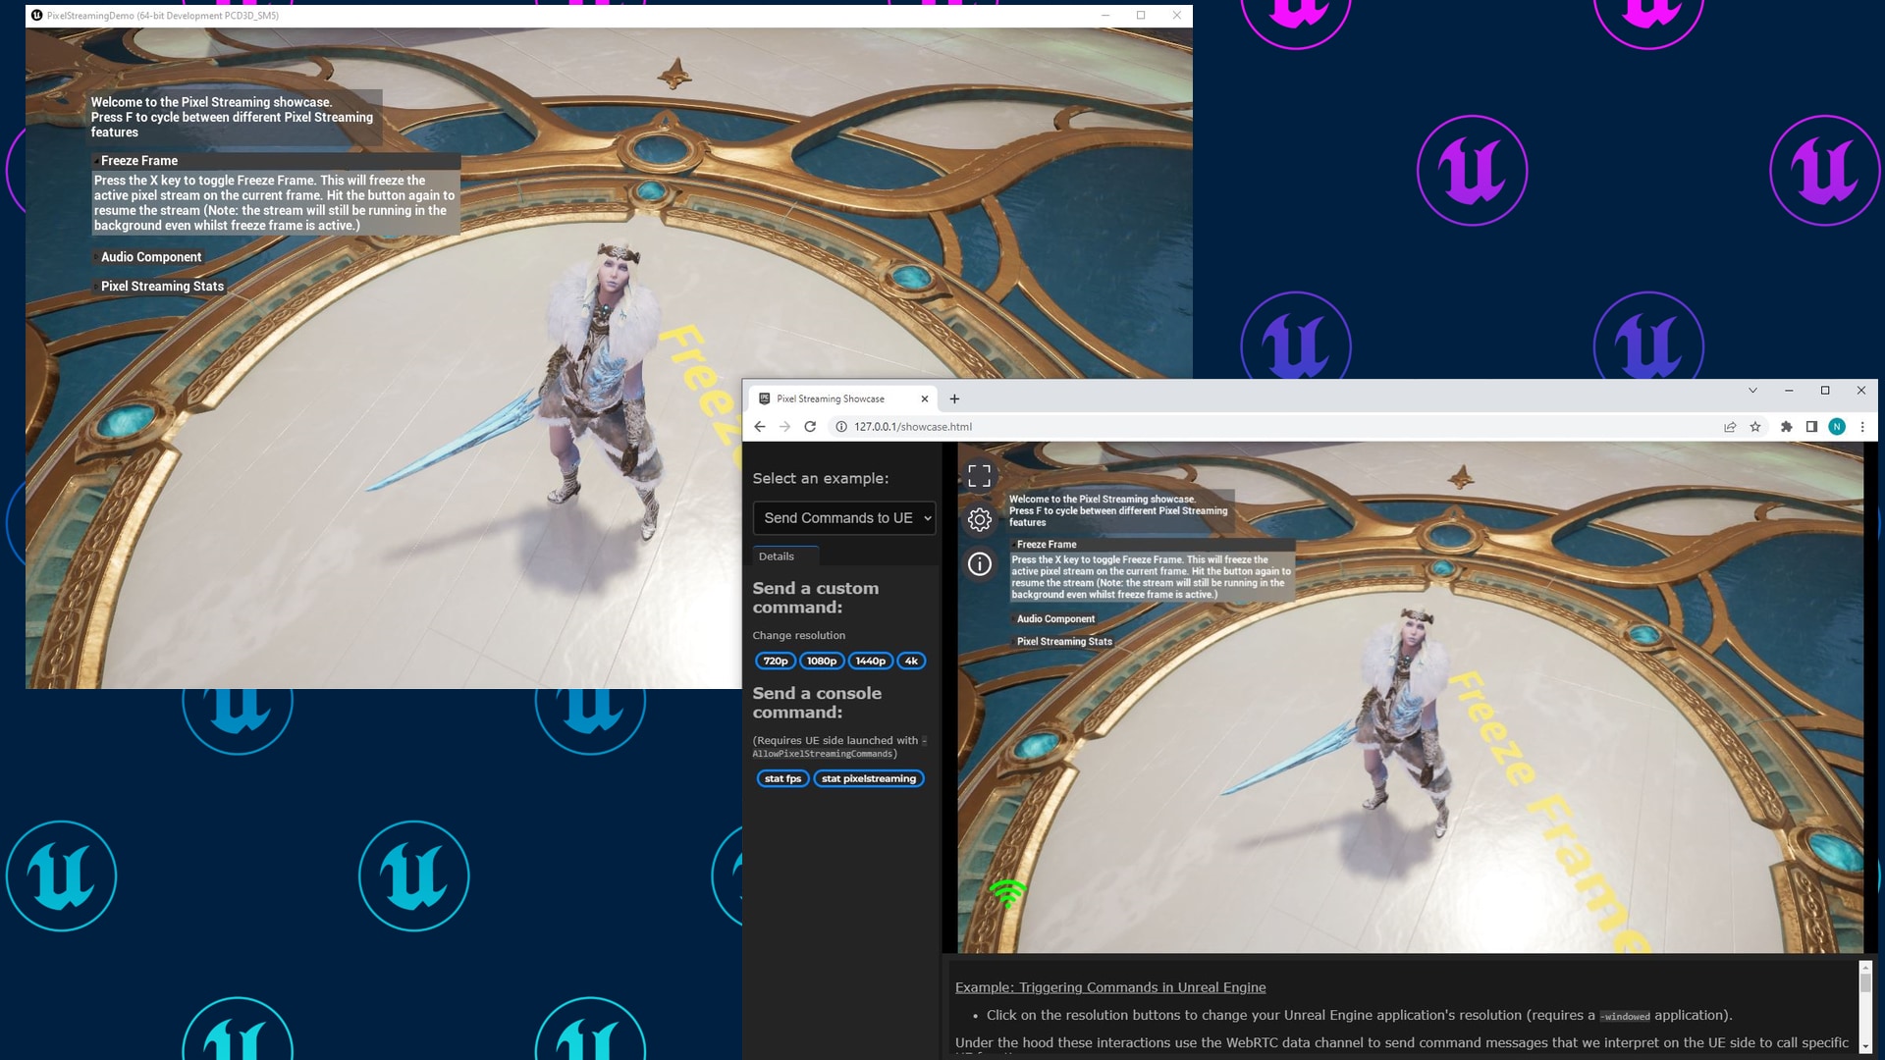
Task: Open the browser tab search chevron
Action: pos(1753,390)
